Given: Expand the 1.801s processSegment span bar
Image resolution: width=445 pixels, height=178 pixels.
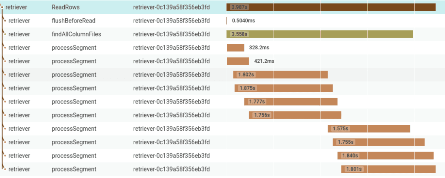Looking at the screenshot, I should pyautogui.click(x=388, y=169).
